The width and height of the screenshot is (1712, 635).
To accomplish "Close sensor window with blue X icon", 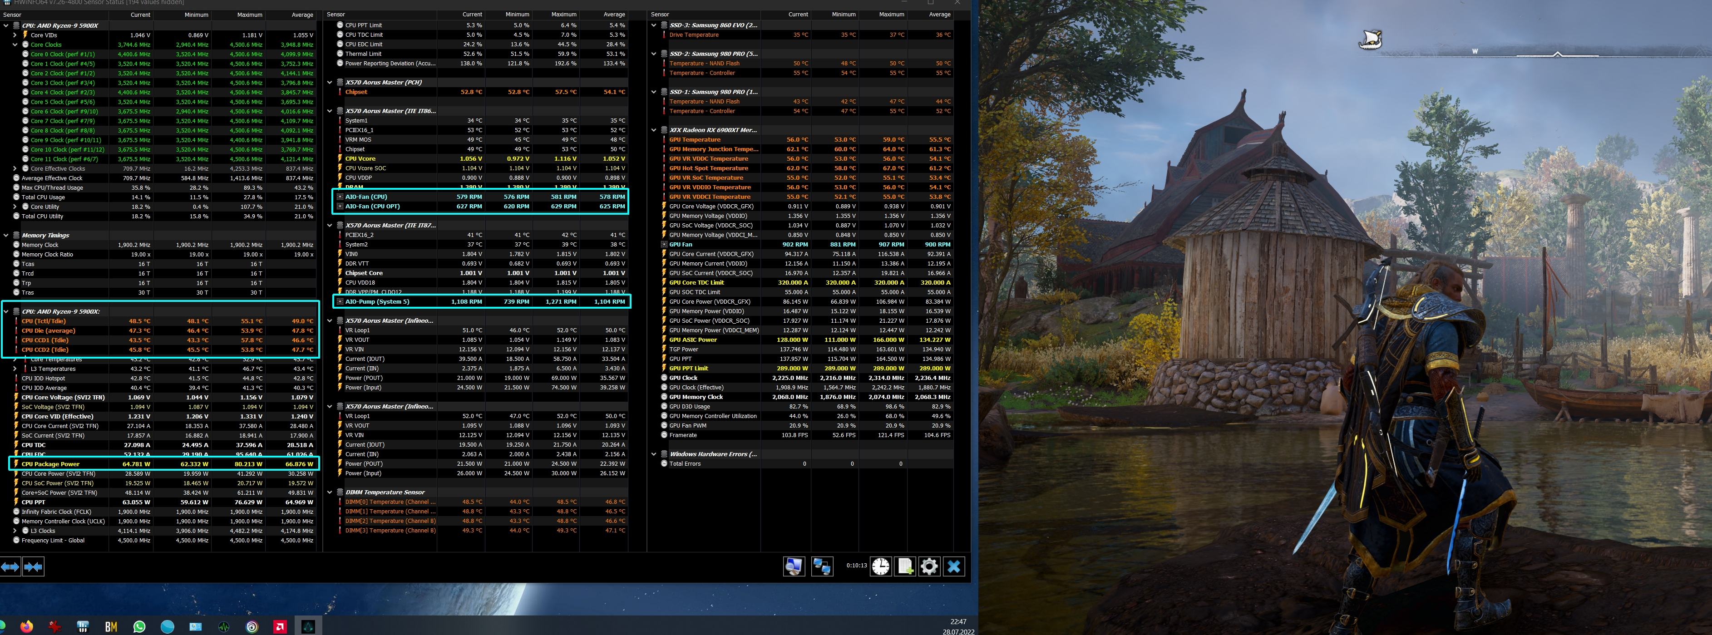I will click(954, 566).
